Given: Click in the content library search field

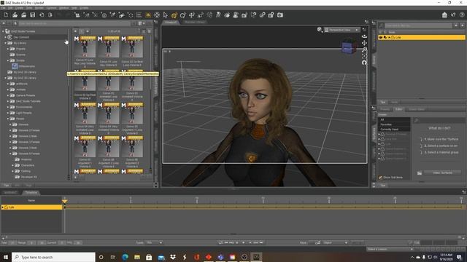Looking at the screenshot, I should [x=74, y=23].
